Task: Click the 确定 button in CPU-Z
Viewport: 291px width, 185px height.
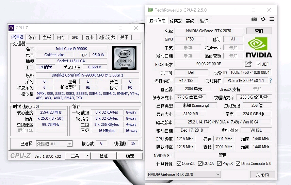Action: pyautogui.click(x=130, y=156)
